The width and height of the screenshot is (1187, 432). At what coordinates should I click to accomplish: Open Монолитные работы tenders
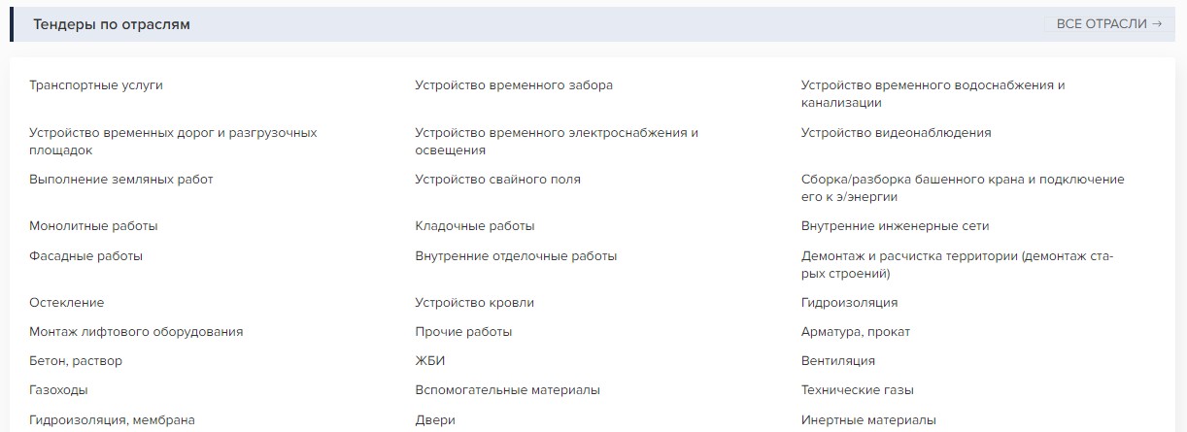(93, 226)
